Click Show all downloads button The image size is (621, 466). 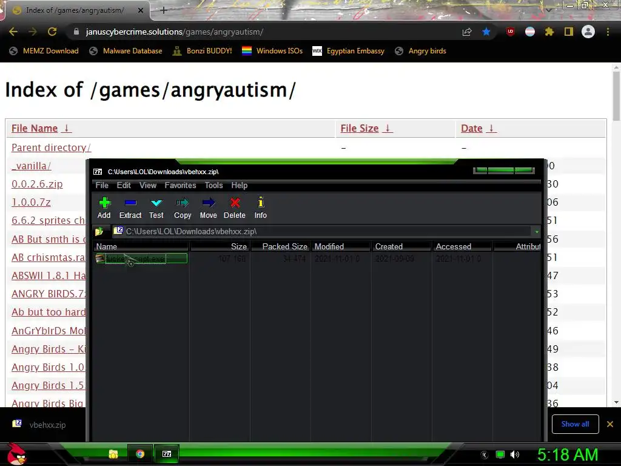click(x=575, y=424)
